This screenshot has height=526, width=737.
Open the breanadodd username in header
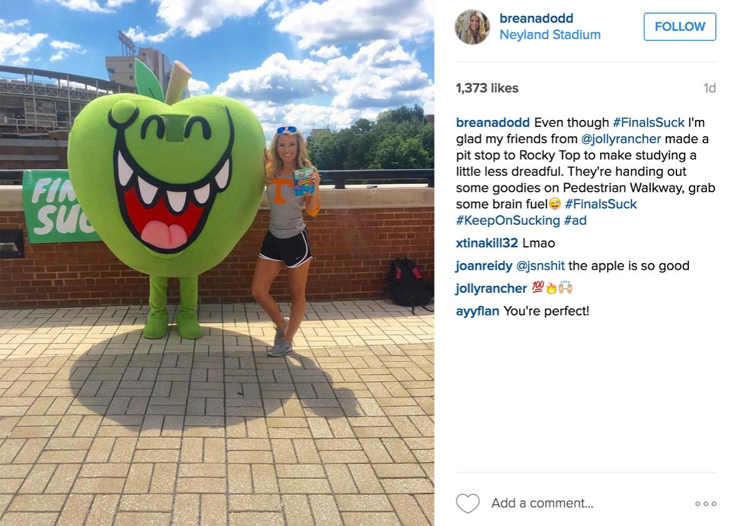537,18
